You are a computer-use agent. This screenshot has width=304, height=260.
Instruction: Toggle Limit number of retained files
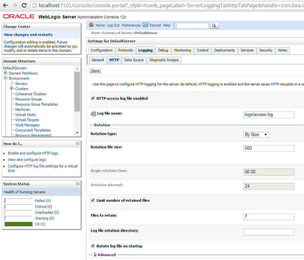(93, 200)
